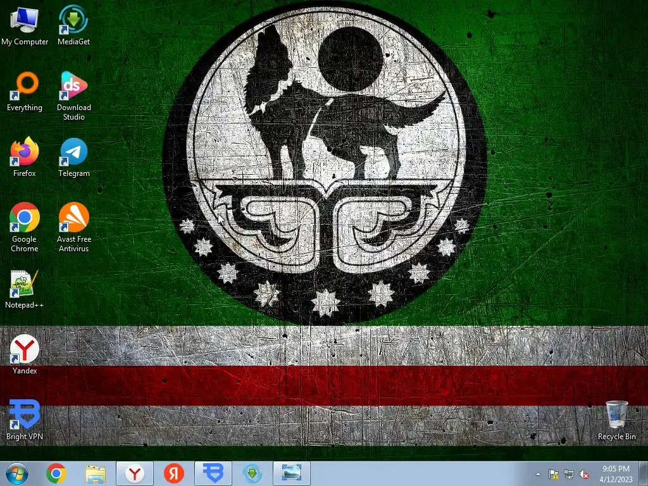Select the Avast Free Antivirus shortcut
The width and height of the screenshot is (648, 486).
pyautogui.click(x=73, y=227)
